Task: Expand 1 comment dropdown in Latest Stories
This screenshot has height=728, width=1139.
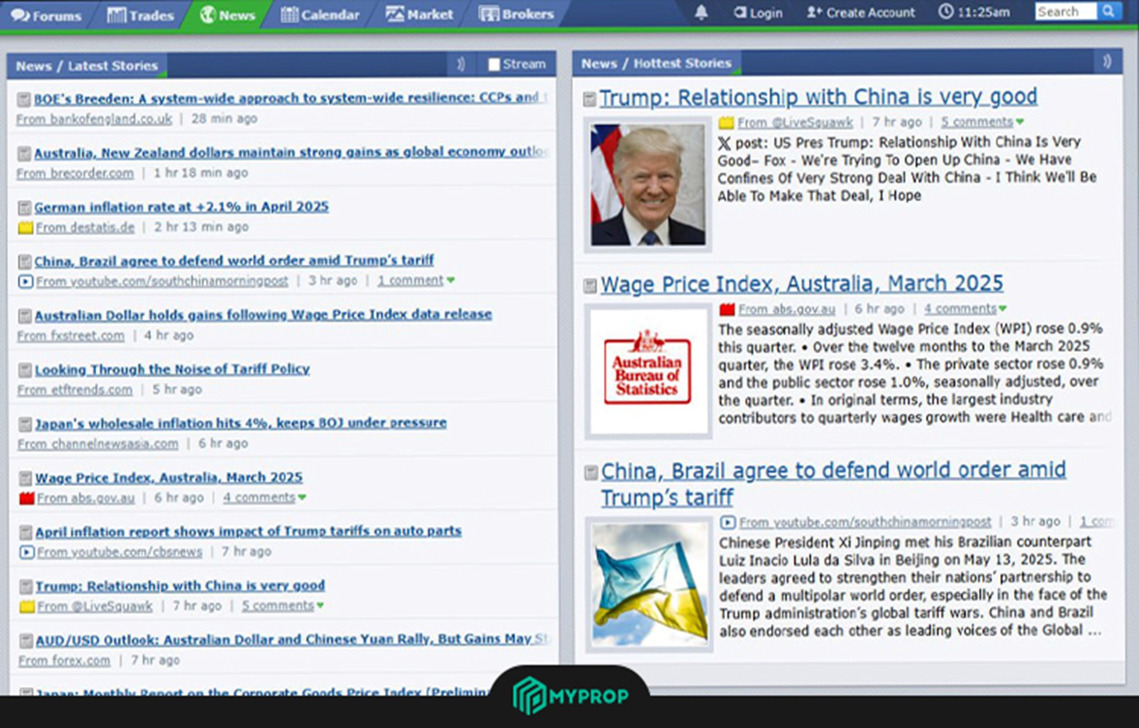Action: coord(416,280)
